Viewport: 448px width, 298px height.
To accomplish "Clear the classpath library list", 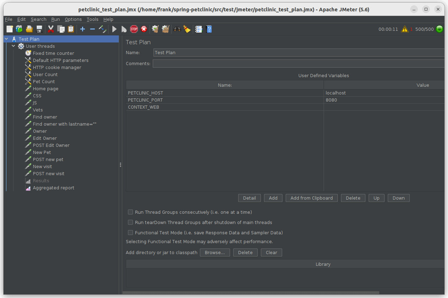I will [271, 252].
